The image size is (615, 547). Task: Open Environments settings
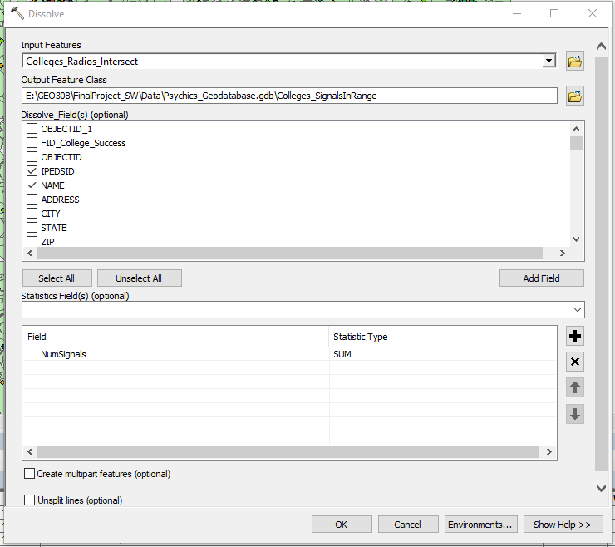click(x=481, y=525)
